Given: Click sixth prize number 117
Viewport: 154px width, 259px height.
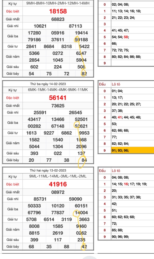Looking at the screenshot, I should pyautogui.click(x=58, y=240).
